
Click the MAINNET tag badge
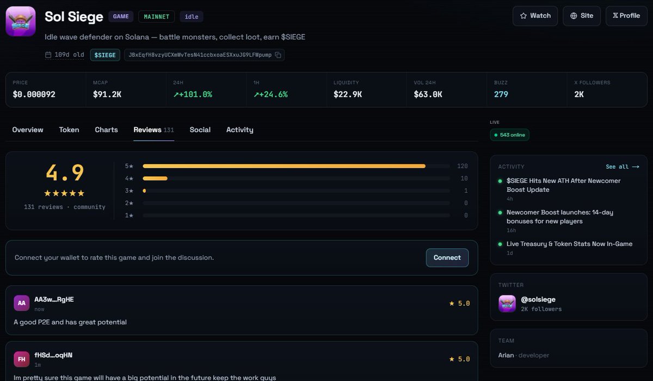[157, 16]
